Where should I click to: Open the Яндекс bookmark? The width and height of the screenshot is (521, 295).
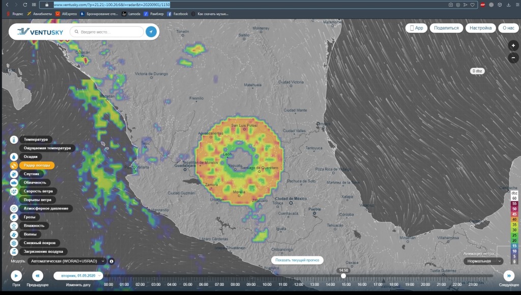[15, 14]
